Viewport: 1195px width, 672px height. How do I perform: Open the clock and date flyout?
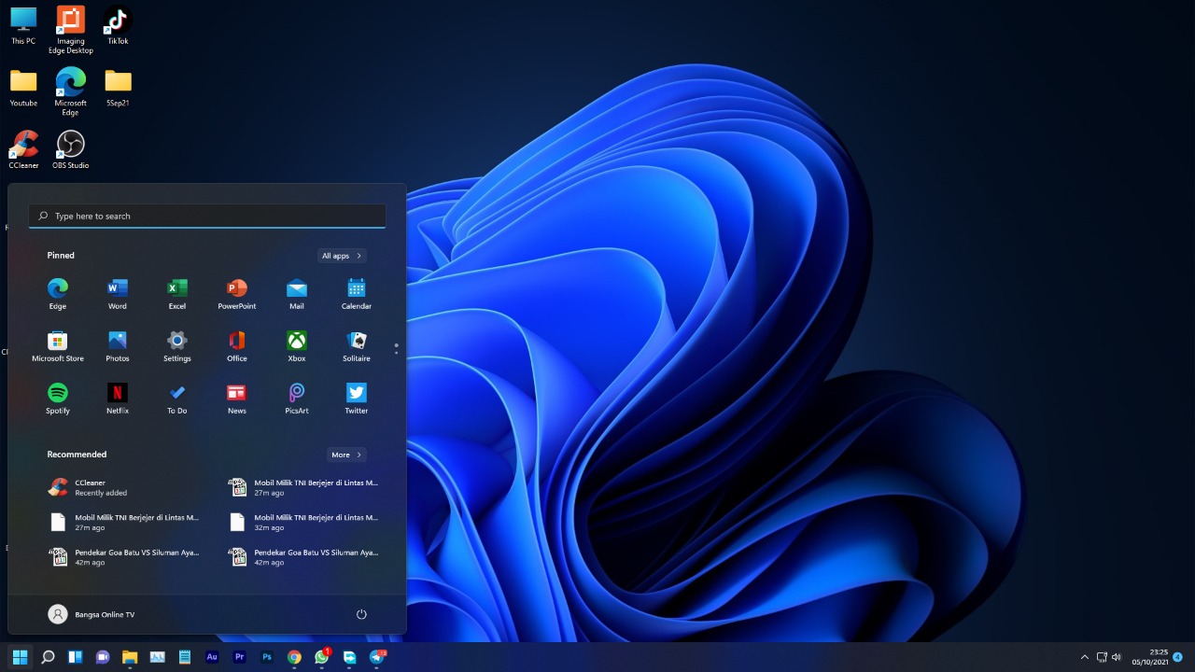[1150, 657]
